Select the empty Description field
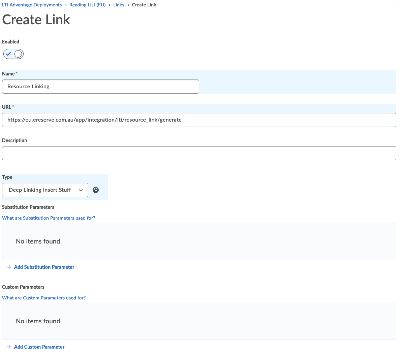This screenshot has height=355, width=401. [199, 153]
